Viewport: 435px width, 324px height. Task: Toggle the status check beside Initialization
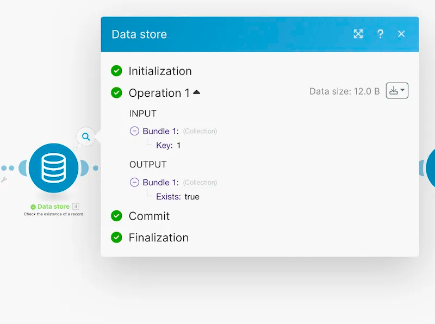click(x=116, y=71)
